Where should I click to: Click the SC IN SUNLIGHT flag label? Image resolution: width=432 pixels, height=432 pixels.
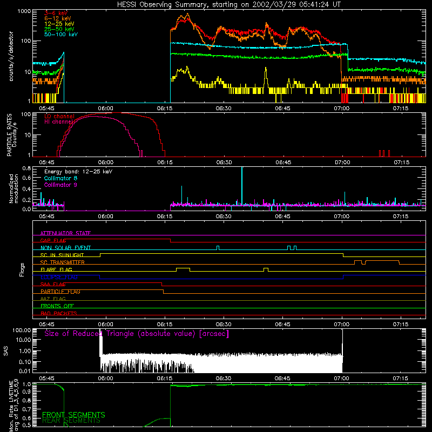tap(62, 255)
